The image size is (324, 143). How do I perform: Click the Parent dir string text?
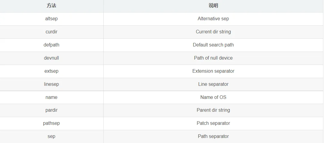tap(213, 110)
